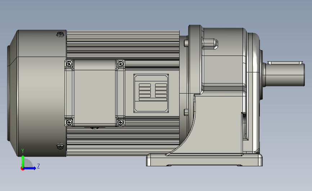Pick the bottom-right terminal box screw
This screenshot has height=191, width=312.
point(121,123)
